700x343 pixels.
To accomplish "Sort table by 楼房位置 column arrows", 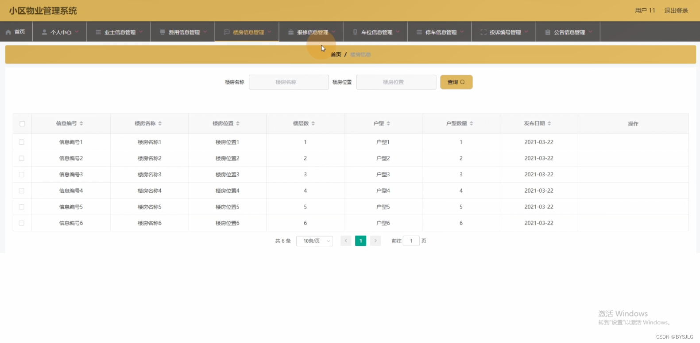I will click(x=238, y=124).
